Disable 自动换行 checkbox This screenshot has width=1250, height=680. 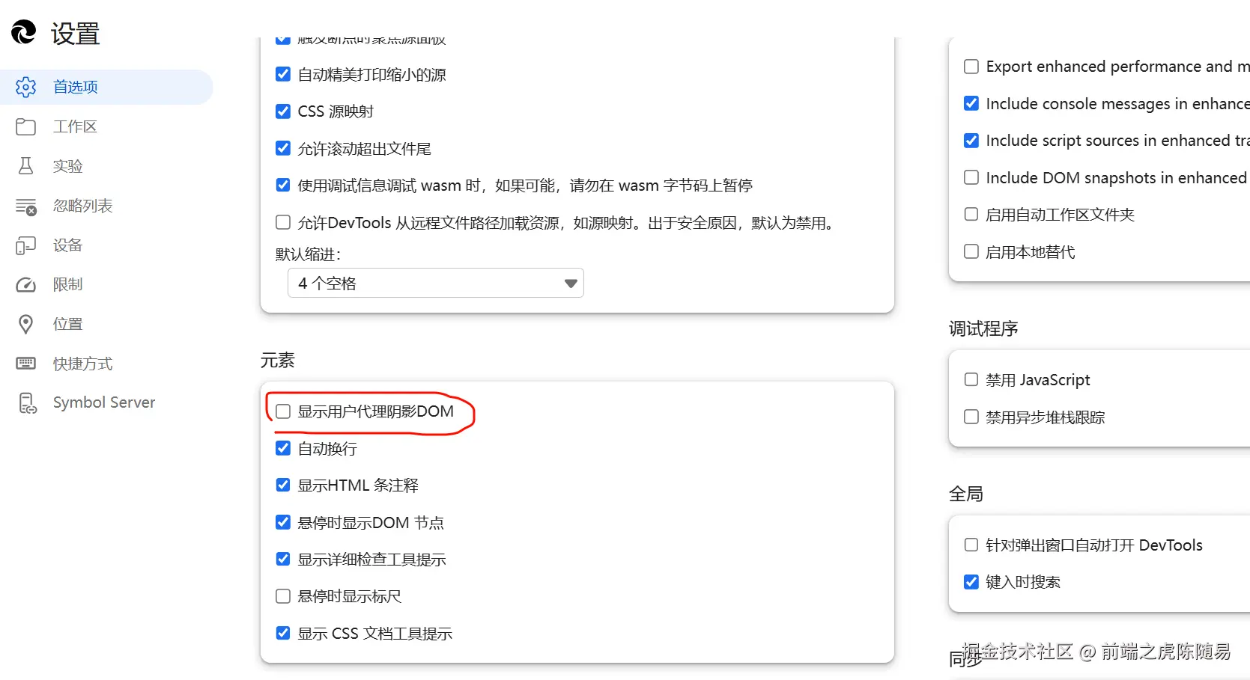point(282,448)
